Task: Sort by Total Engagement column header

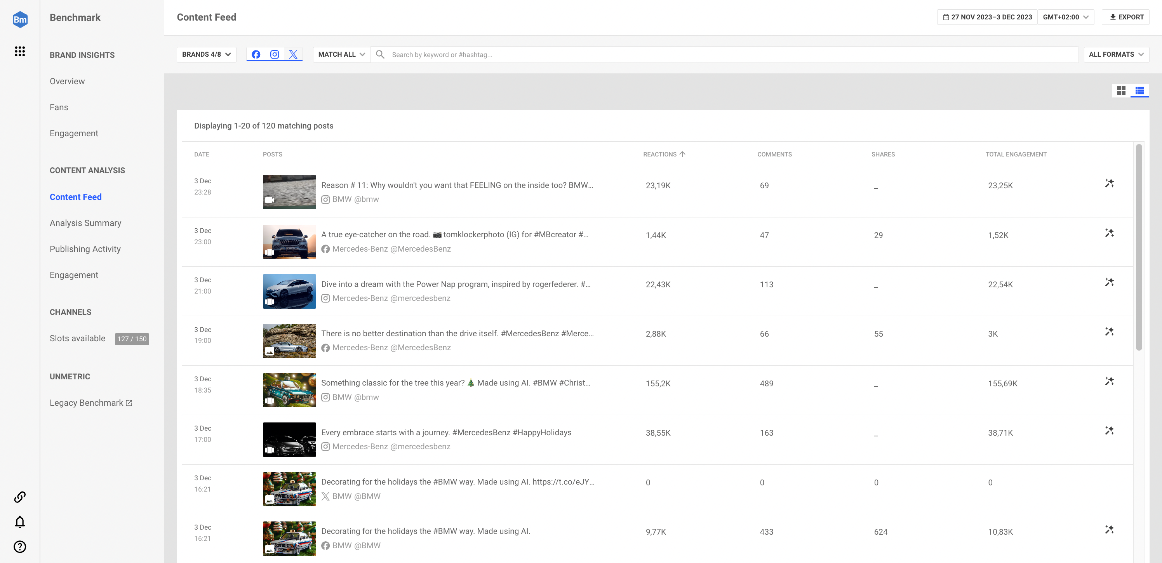Action: (x=1016, y=154)
